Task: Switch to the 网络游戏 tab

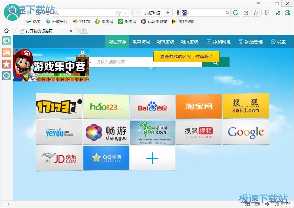Action: 165,42
